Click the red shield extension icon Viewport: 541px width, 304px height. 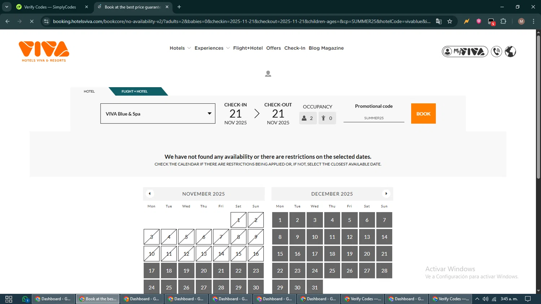pos(479,21)
